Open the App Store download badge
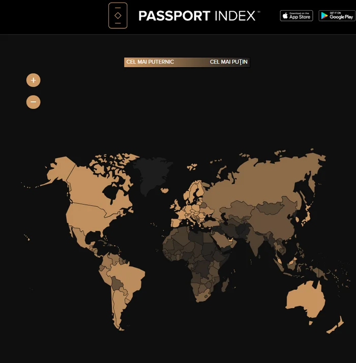The width and height of the screenshot is (356, 363). tap(296, 16)
